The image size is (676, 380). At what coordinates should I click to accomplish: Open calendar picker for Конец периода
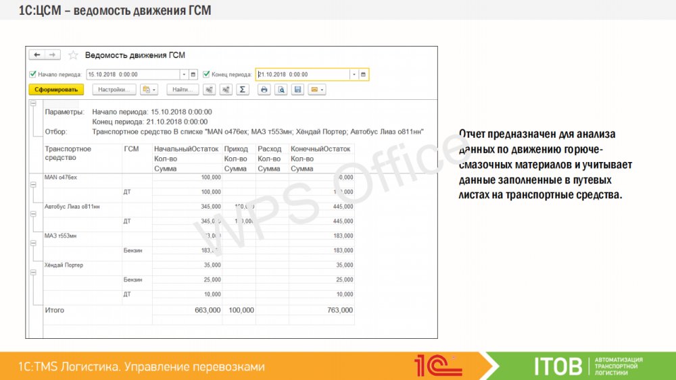(363, 74)
